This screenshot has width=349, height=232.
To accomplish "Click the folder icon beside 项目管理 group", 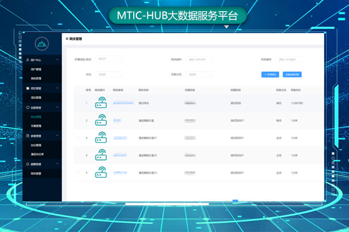I will [28, 88].
